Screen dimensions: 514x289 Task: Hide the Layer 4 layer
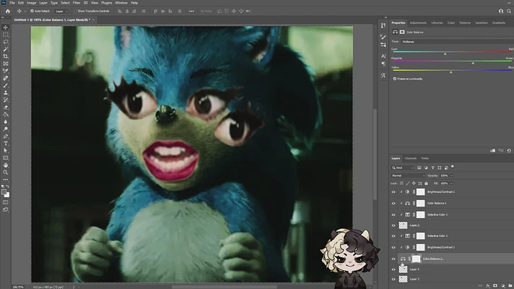pyautogui.click(x=393, y=269)
